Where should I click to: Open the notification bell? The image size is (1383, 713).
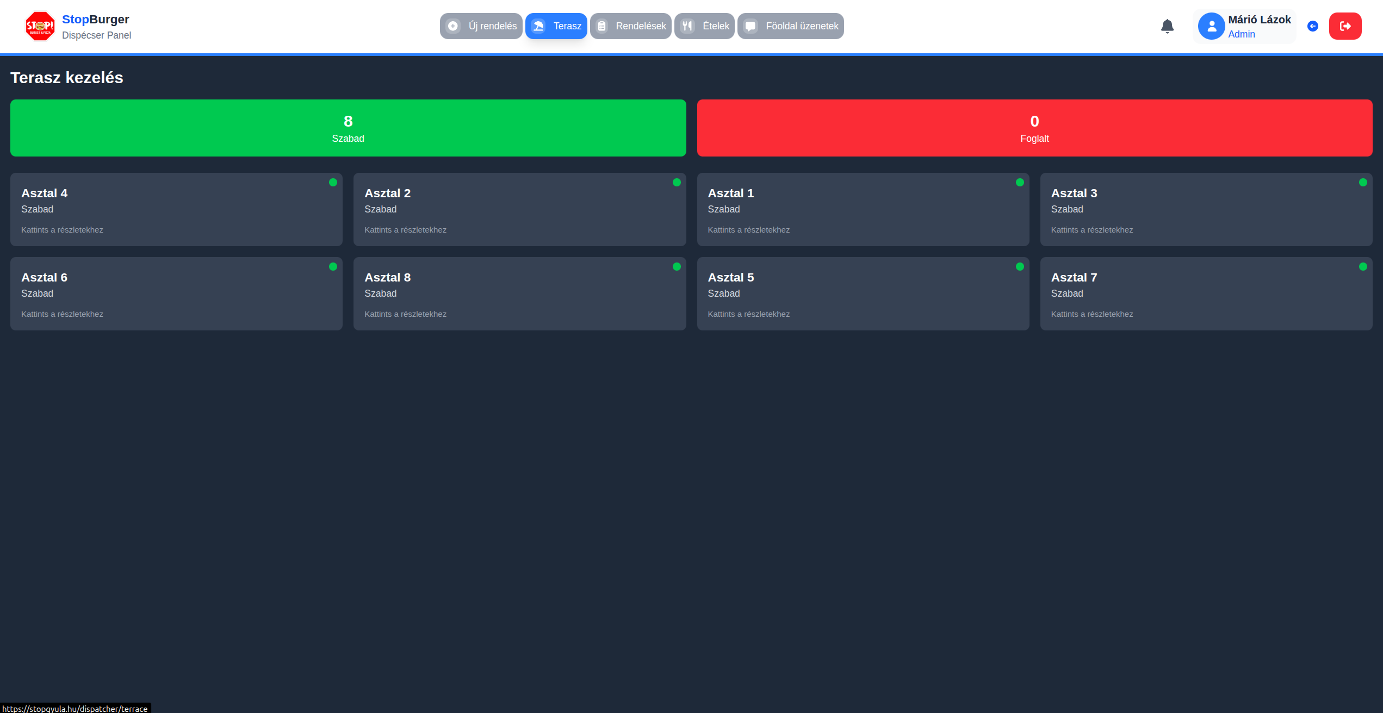click(x=1167, y=26)
